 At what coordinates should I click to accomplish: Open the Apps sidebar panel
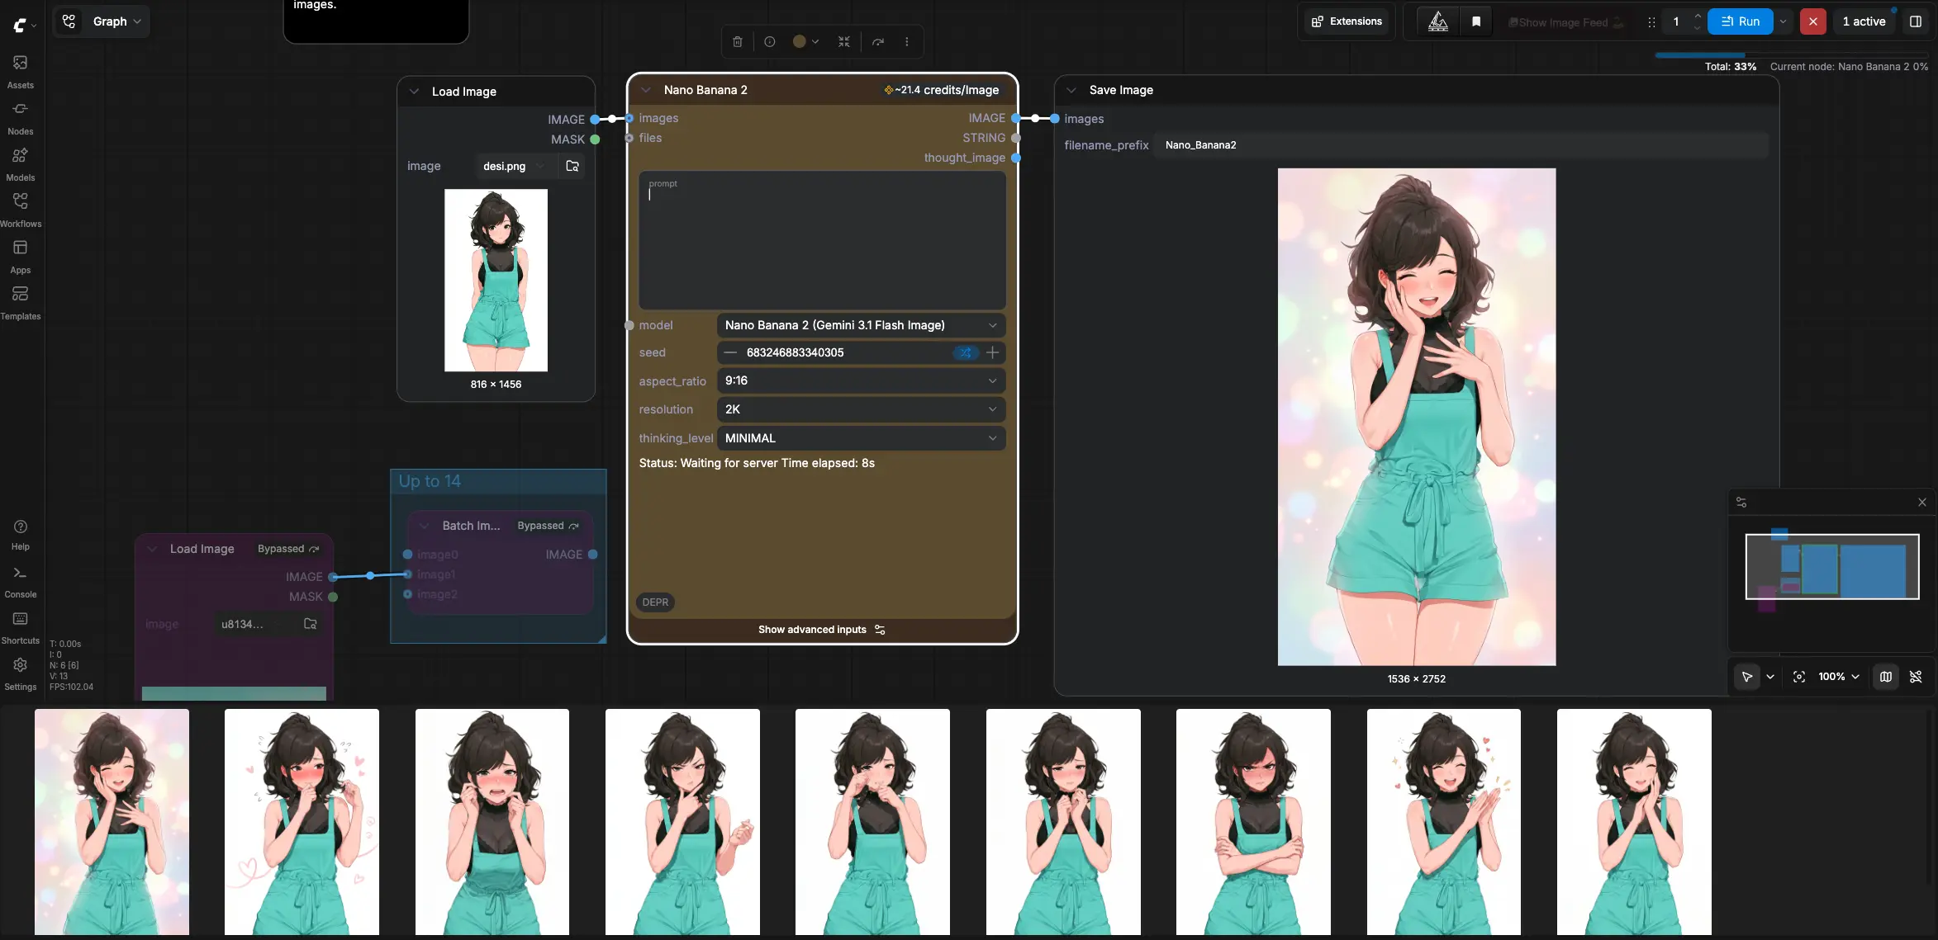click(x=21, y=256)
